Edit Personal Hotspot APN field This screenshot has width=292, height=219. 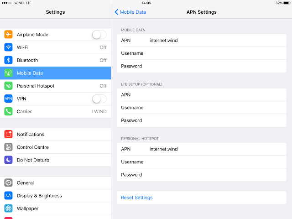click(210, 149)
